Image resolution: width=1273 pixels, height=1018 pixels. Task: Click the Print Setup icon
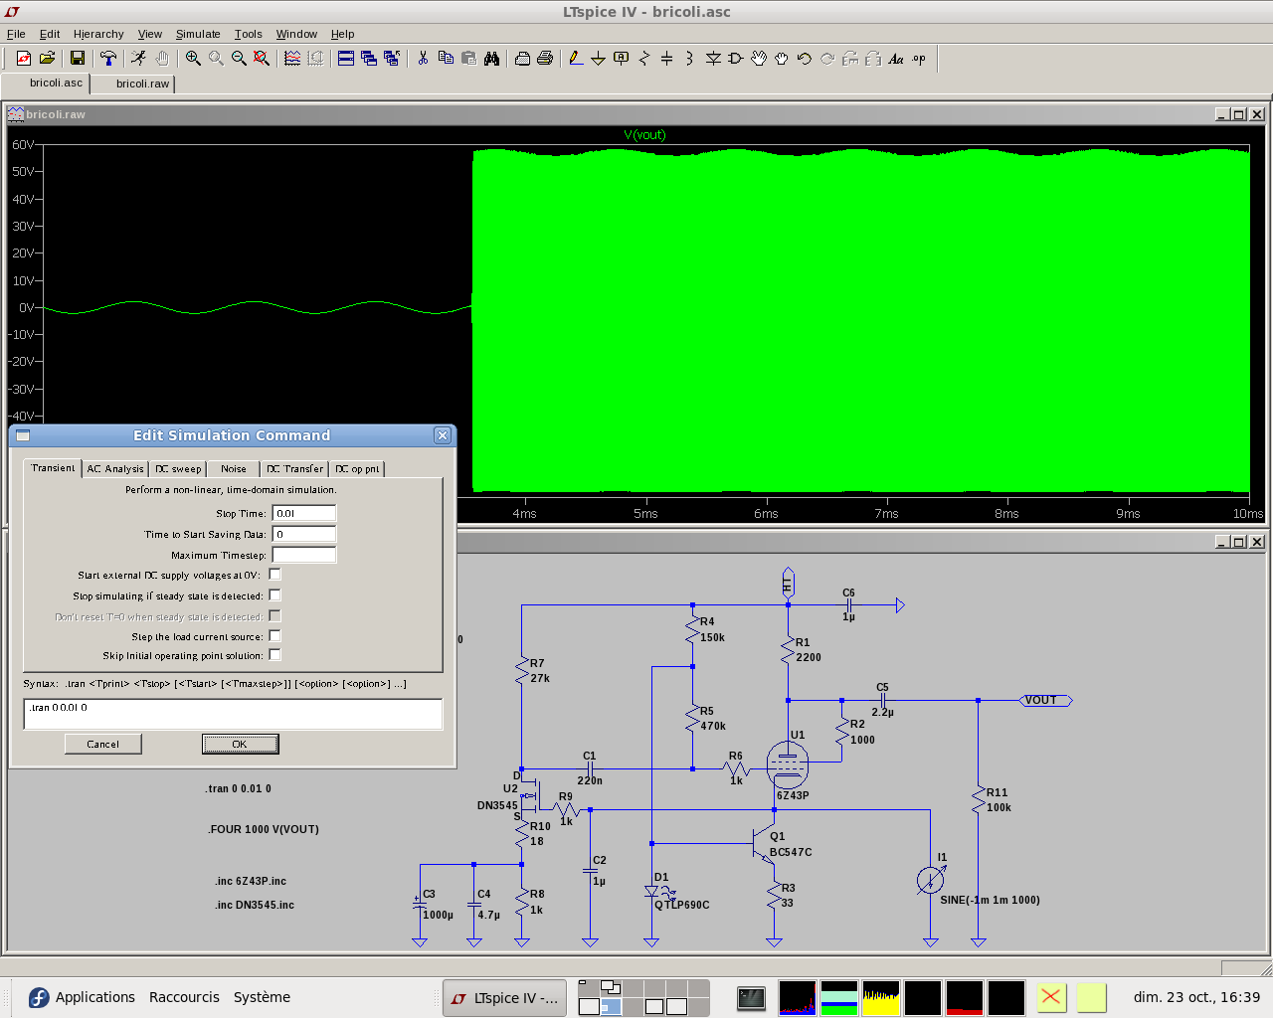pyautogui.click(x=522, y=59)
